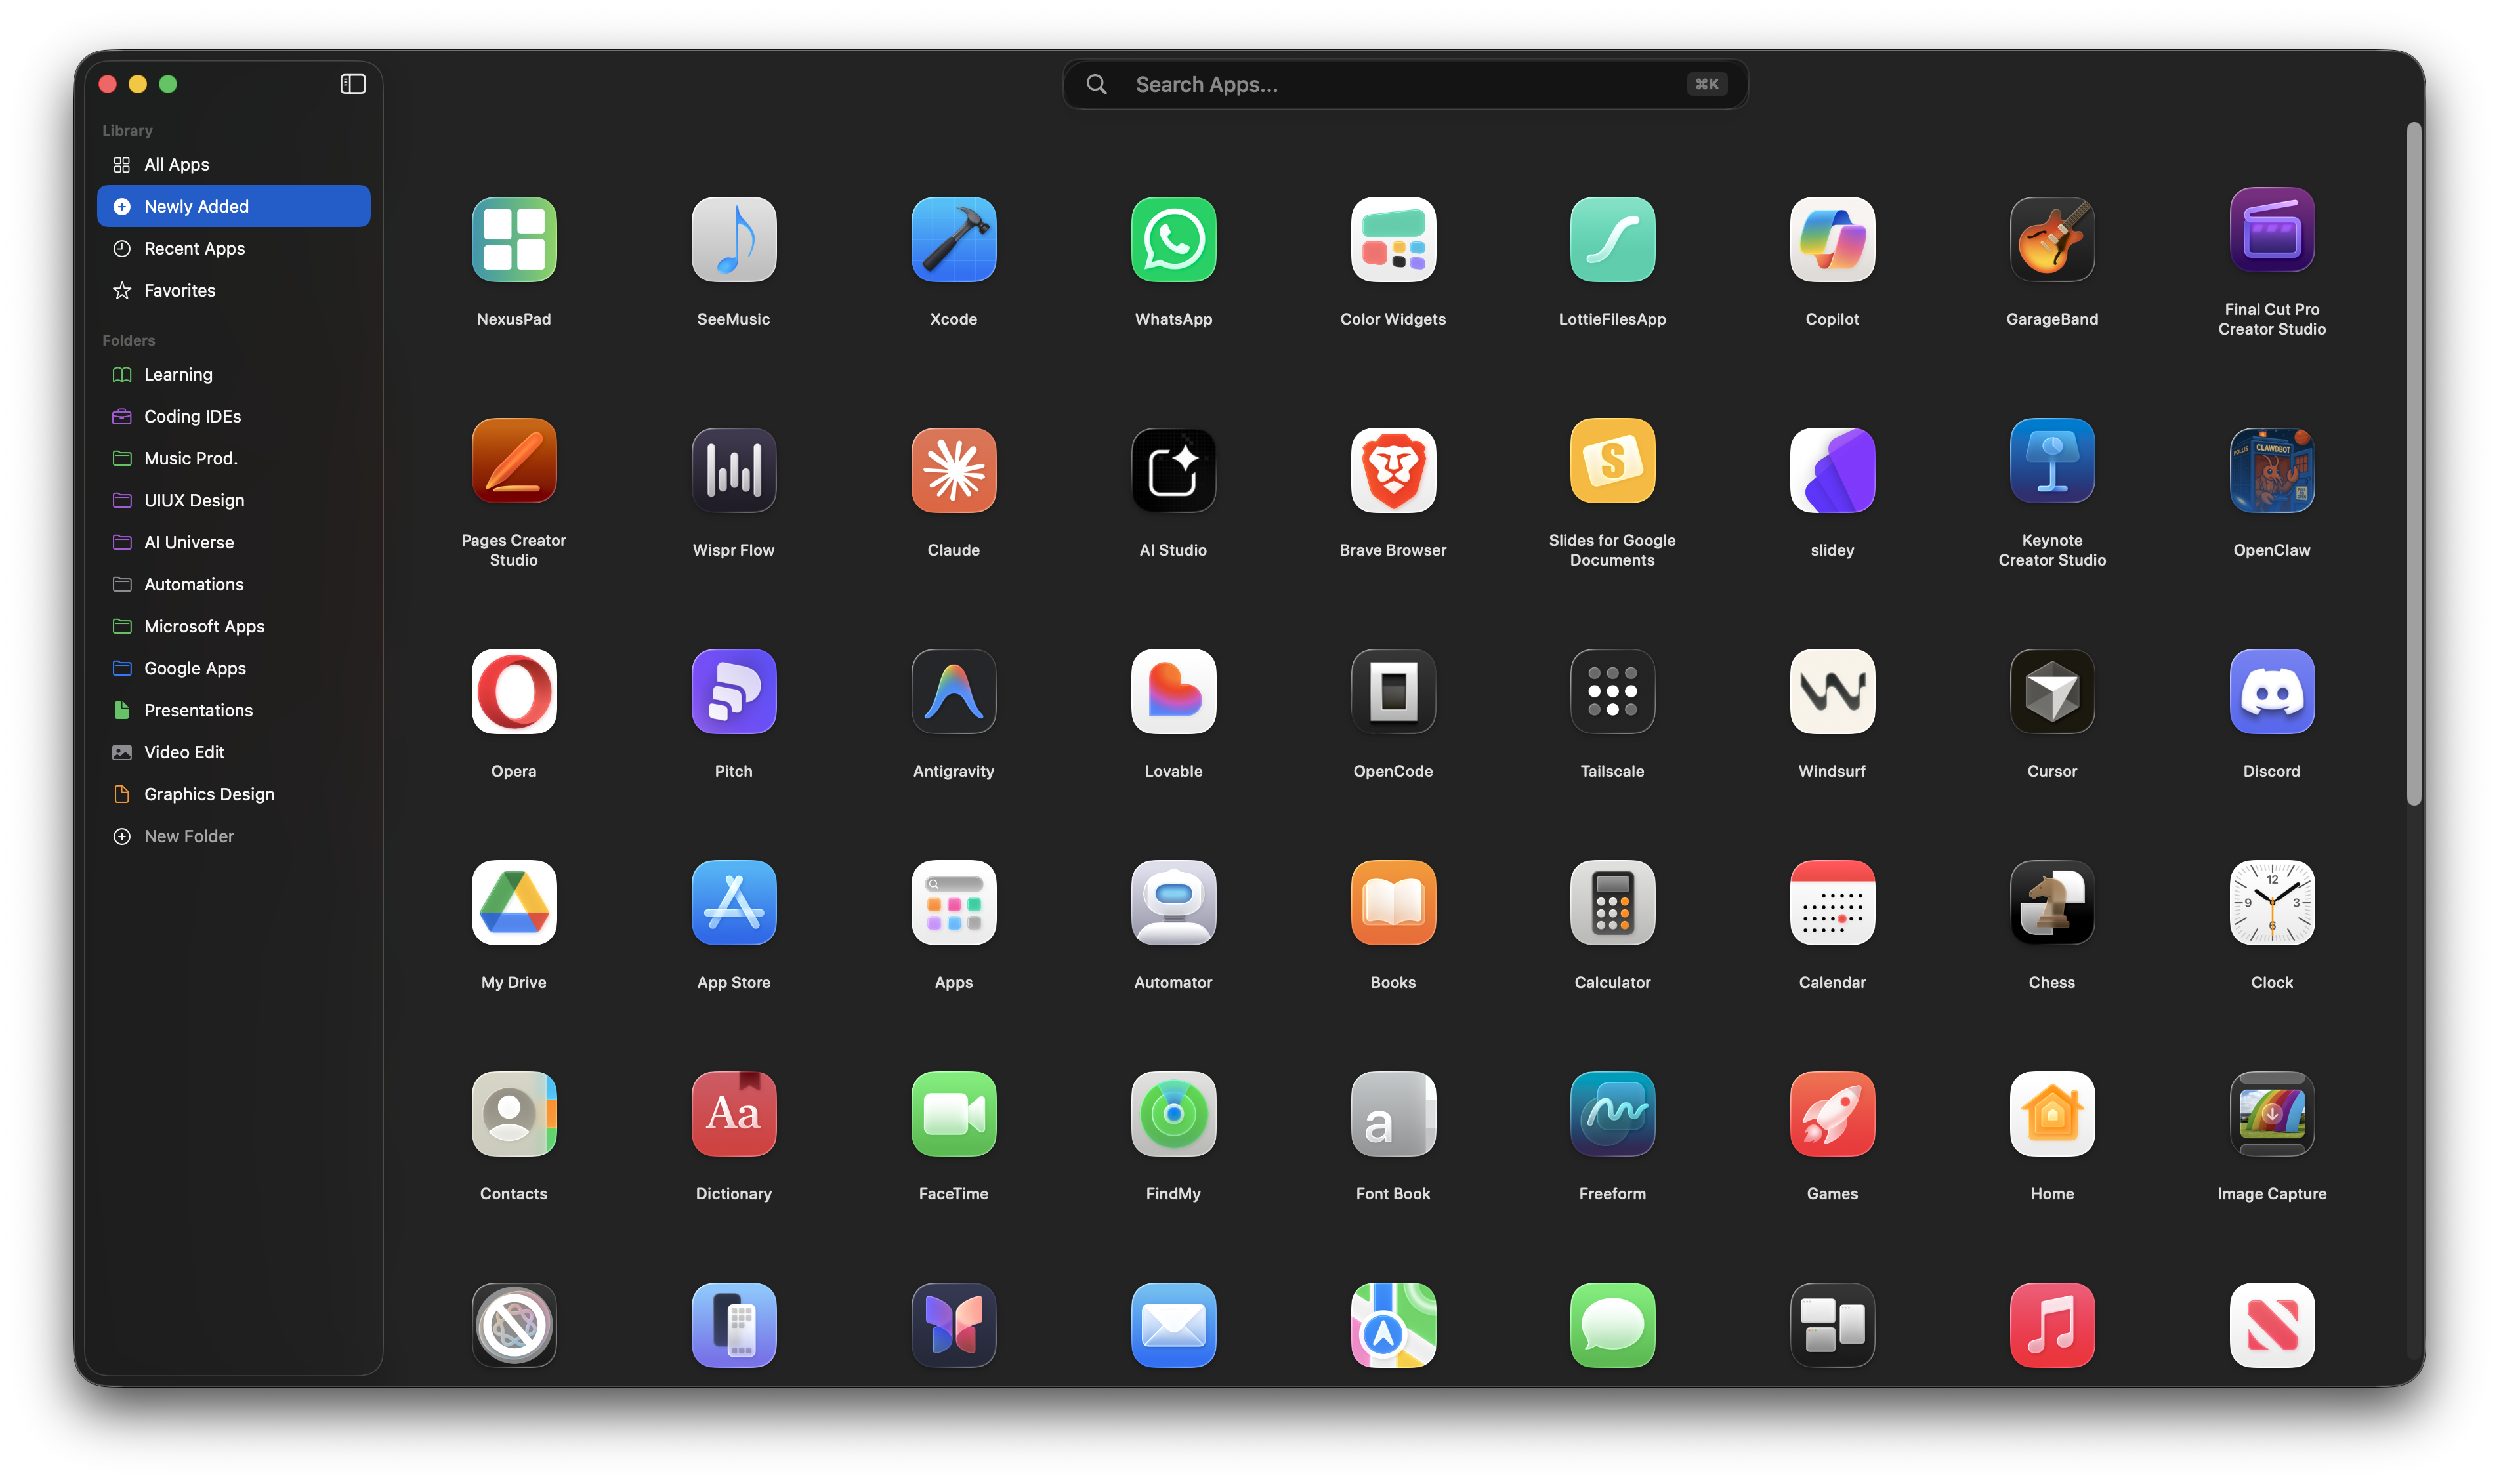Open the Calculator app

1611,903
